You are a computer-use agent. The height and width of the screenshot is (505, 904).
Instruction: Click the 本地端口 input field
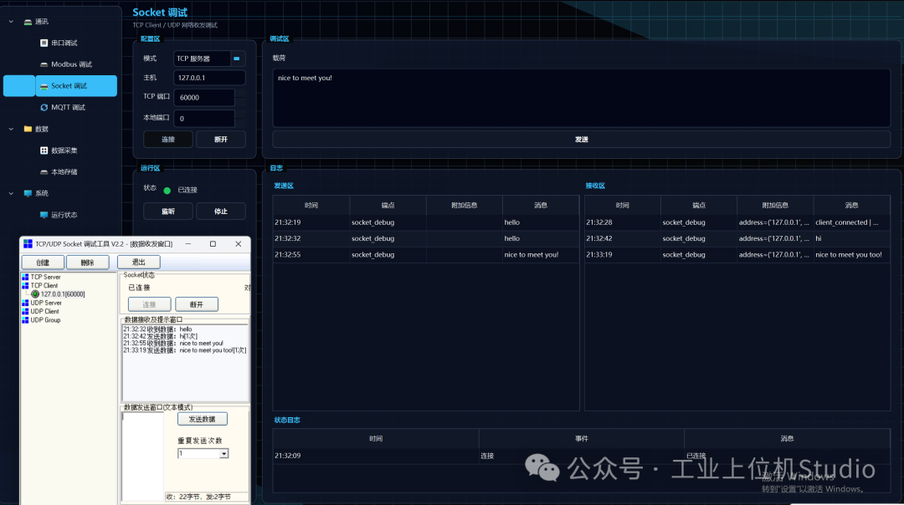204,119
